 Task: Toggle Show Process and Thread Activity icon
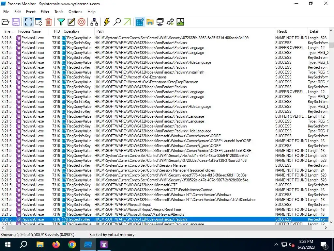pos(170,22)
